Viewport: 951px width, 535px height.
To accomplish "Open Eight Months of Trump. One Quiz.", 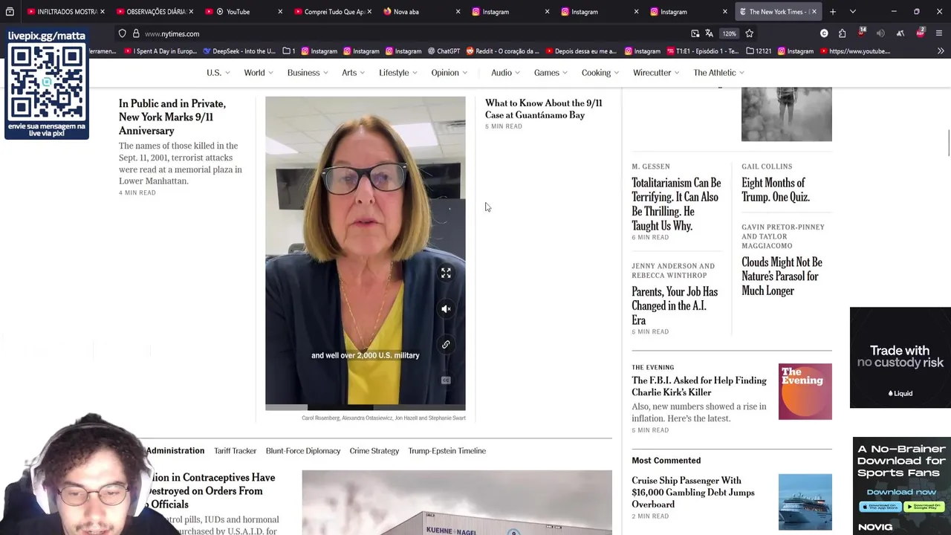I will tap(776, 189).
